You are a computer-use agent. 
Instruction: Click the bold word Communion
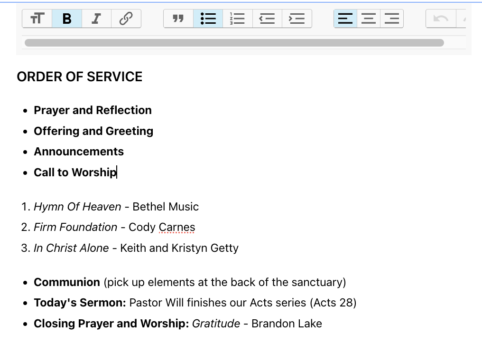pyautogui.click(x=67, y=282)
